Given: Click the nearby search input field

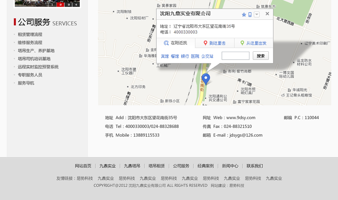Looking at the screenshot, I should [x=235, y=56].
